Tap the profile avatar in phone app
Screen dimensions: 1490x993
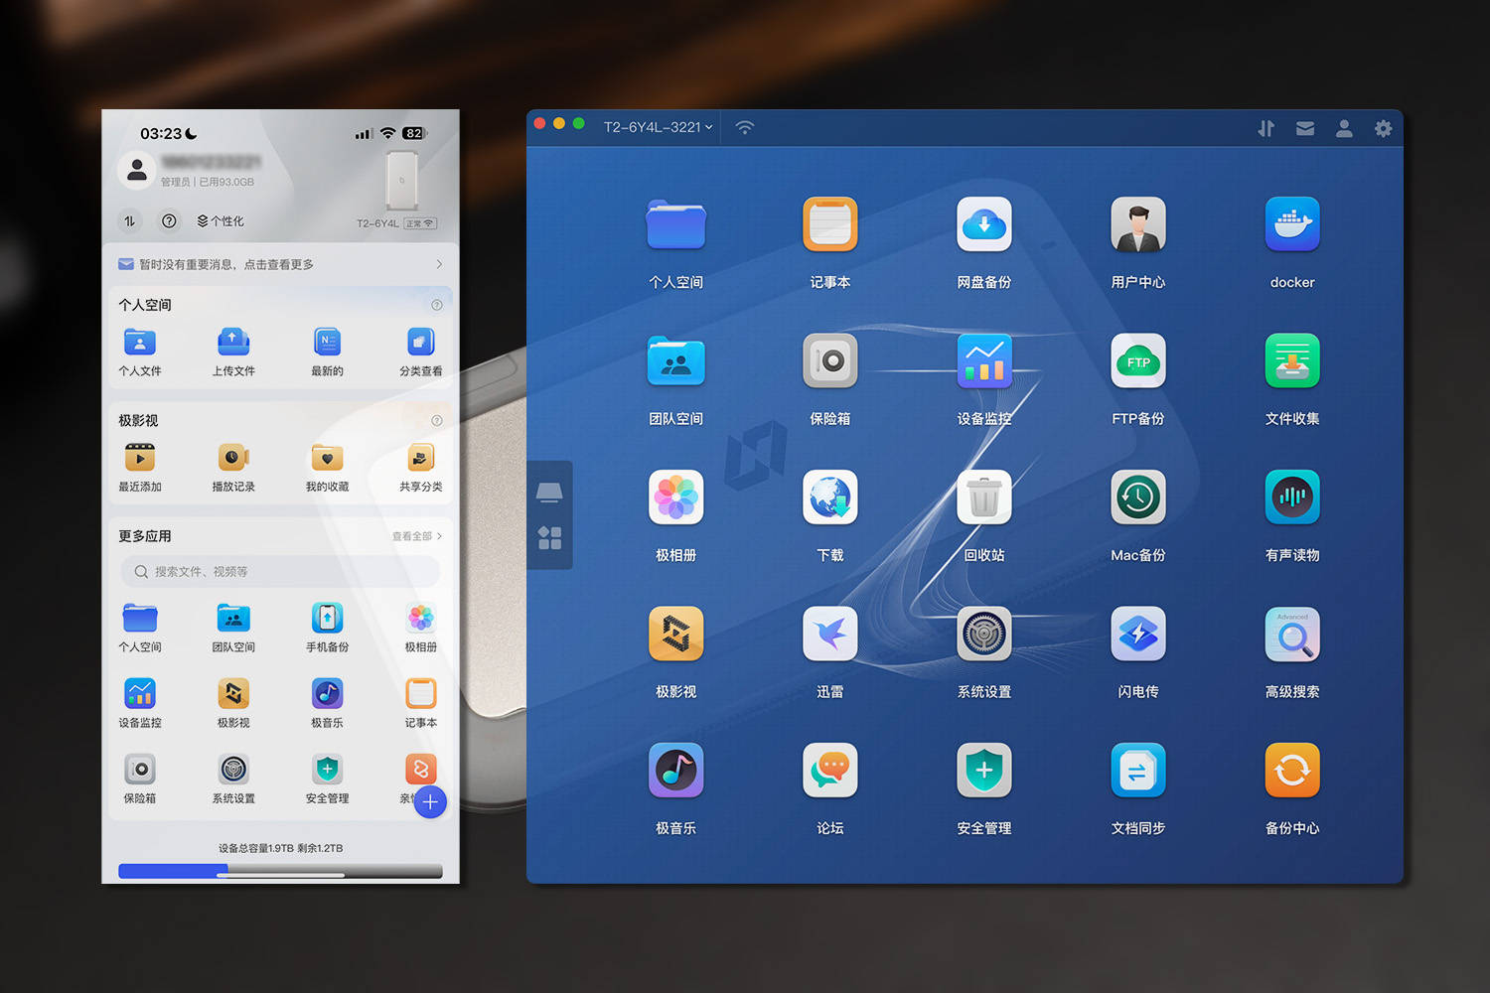click(x=137, y=171)
